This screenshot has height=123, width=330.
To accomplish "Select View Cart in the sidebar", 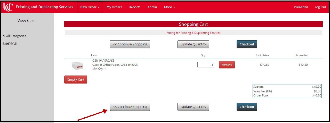I will click(x=26, y=21).
